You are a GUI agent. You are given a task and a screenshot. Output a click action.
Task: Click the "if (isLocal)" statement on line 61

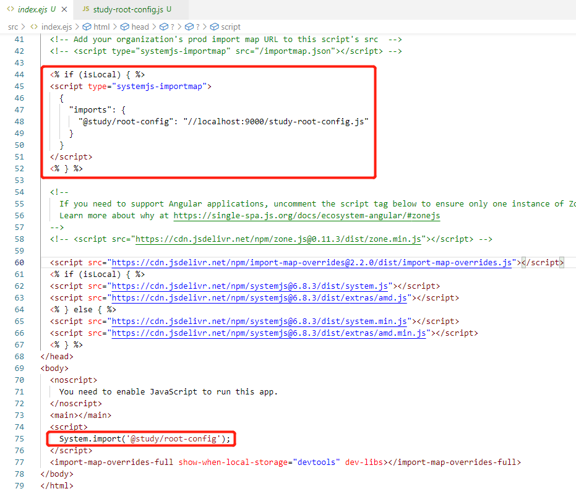pos(97,274)
